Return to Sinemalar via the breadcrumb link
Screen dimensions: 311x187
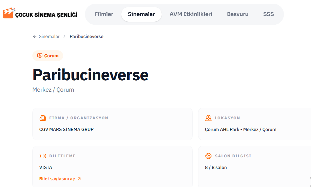point(49,36)
